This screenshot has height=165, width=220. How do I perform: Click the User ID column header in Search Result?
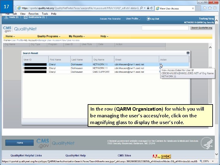(35, 60)
